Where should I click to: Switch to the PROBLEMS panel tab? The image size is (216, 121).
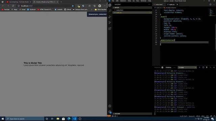[x=157, y=68]
